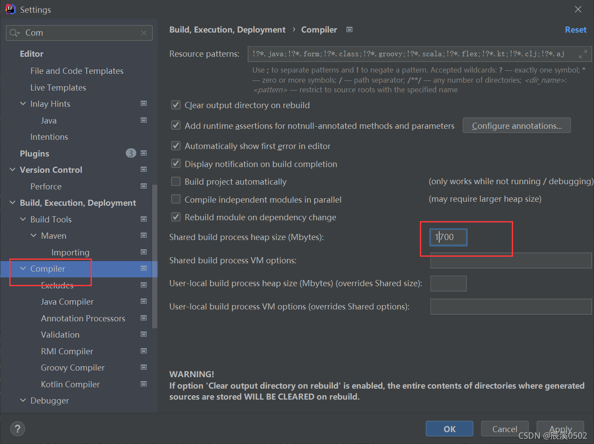The image size is (594, 444).
Task: Click the settings tree vertical scrollbar
Action: click(154, 256)
